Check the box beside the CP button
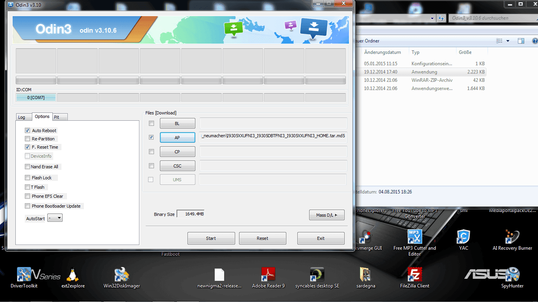538x302 pixels. coord(151,152)
